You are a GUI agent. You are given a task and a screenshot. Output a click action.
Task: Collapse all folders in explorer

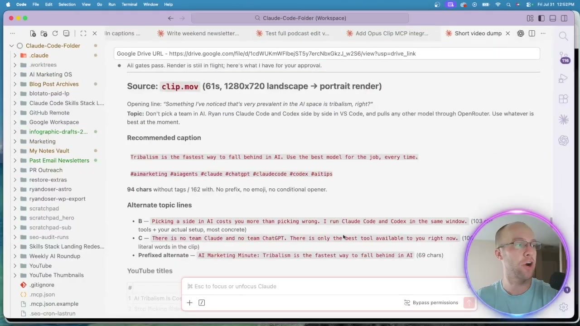[66, 34]
